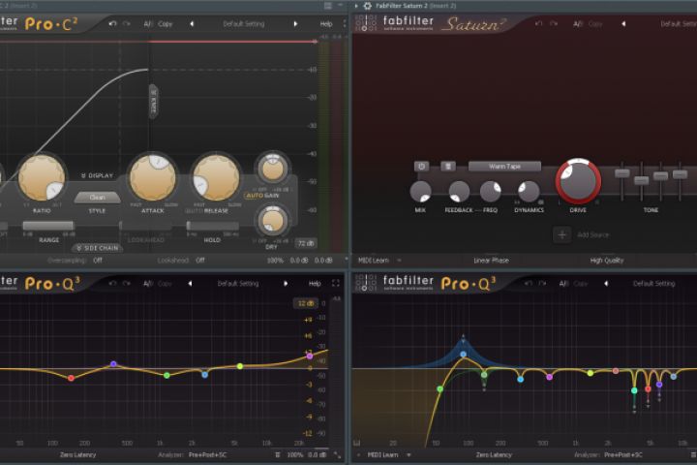The height and width of the screenshot is (465, 697).
Task: Open Zero Latency mode menu in left Pro-Q 3
Action: click(77, 454)
